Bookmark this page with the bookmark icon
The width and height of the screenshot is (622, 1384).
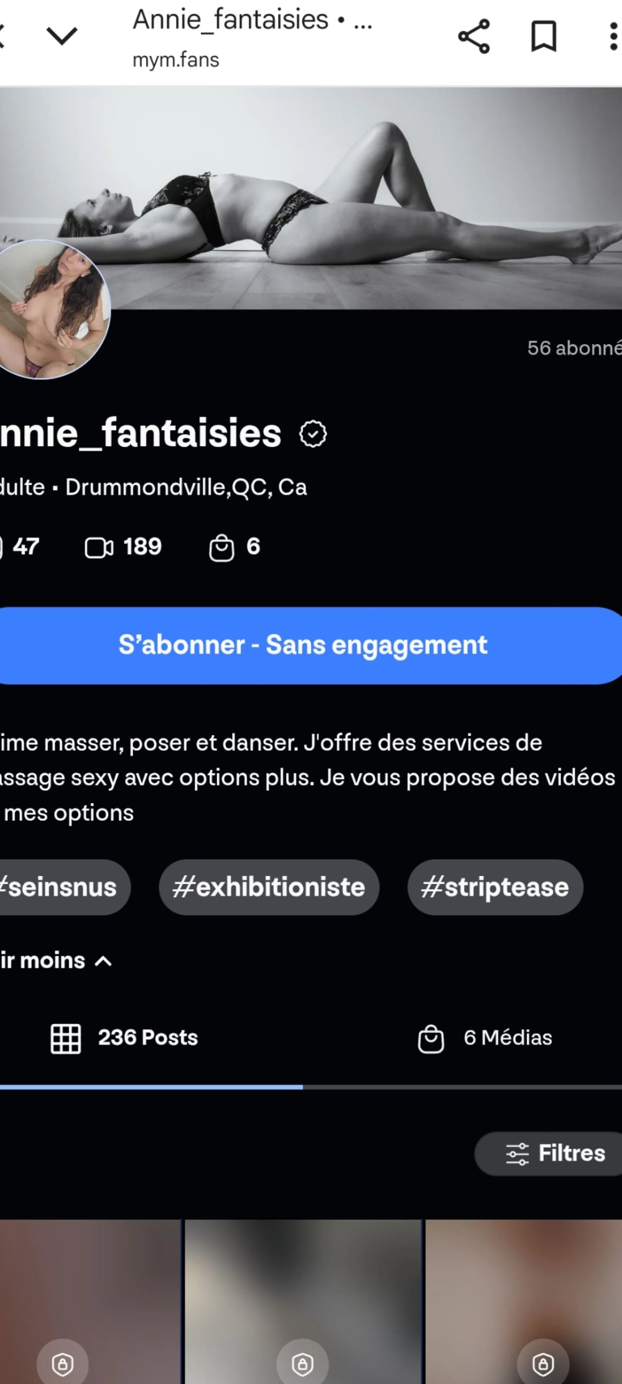coord(544,37)
